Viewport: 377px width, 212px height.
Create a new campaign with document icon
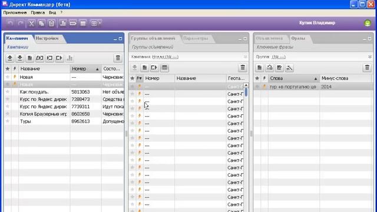[x=29, y=58]
